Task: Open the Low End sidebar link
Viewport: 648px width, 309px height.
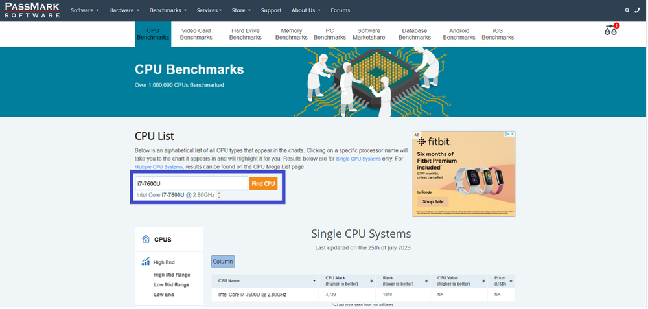Action: click(164, 295)
